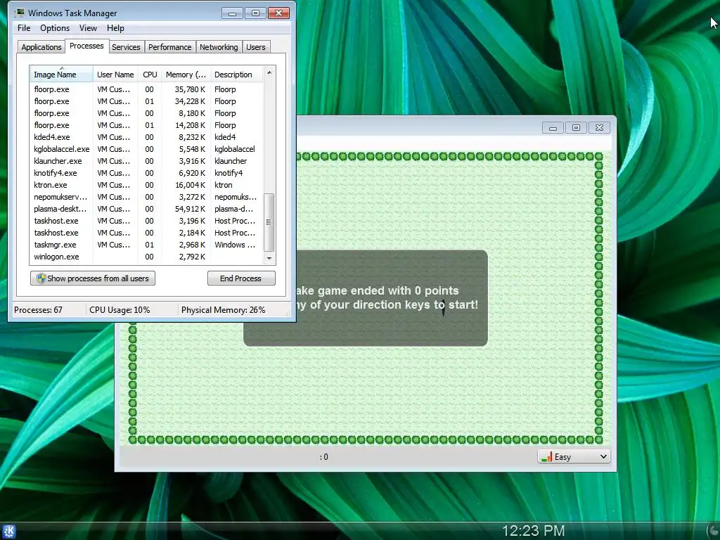The height and width of the screenshot is (540, 720).
Task: Switch to the Applications tab
Action: coord(41,47)
